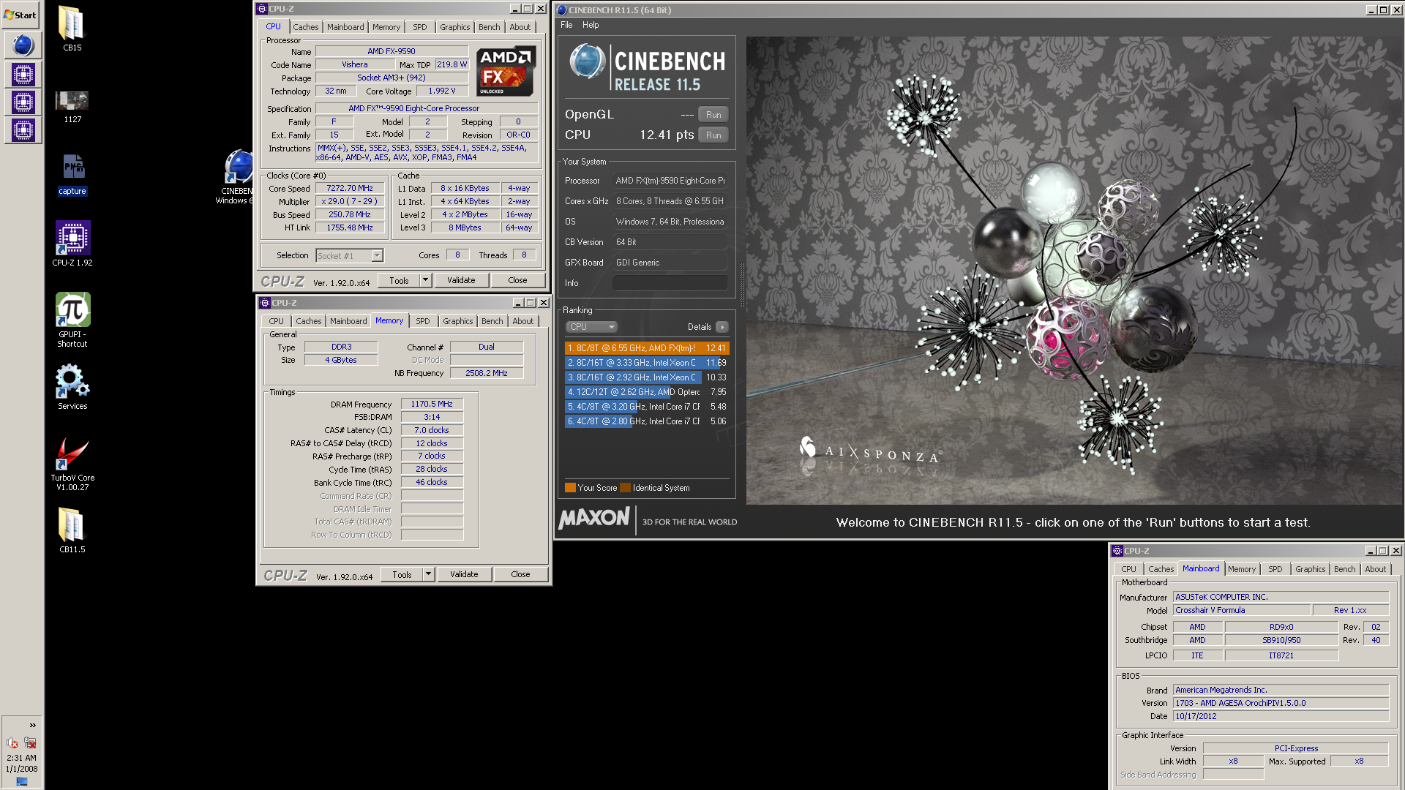Switch to SPD tab in Memory CPU-Z window
The image size is (1405, 790).
pos(423,321)
